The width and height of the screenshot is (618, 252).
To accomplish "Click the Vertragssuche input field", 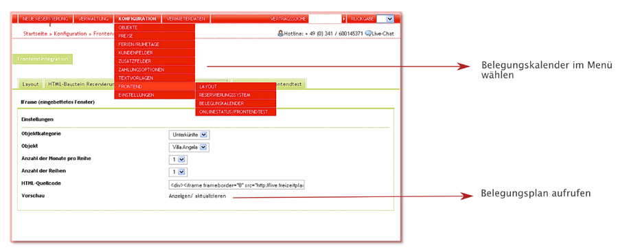I will pos(325,19).
